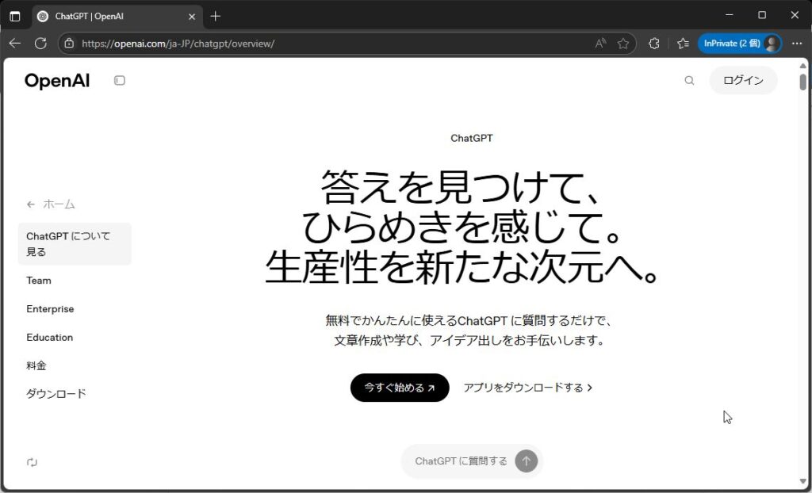Viewport: 812px width, 493px height.
Task: Click the cycle icon at sidebar bottom
Action: pyautogui.click(x=32, y=462)
